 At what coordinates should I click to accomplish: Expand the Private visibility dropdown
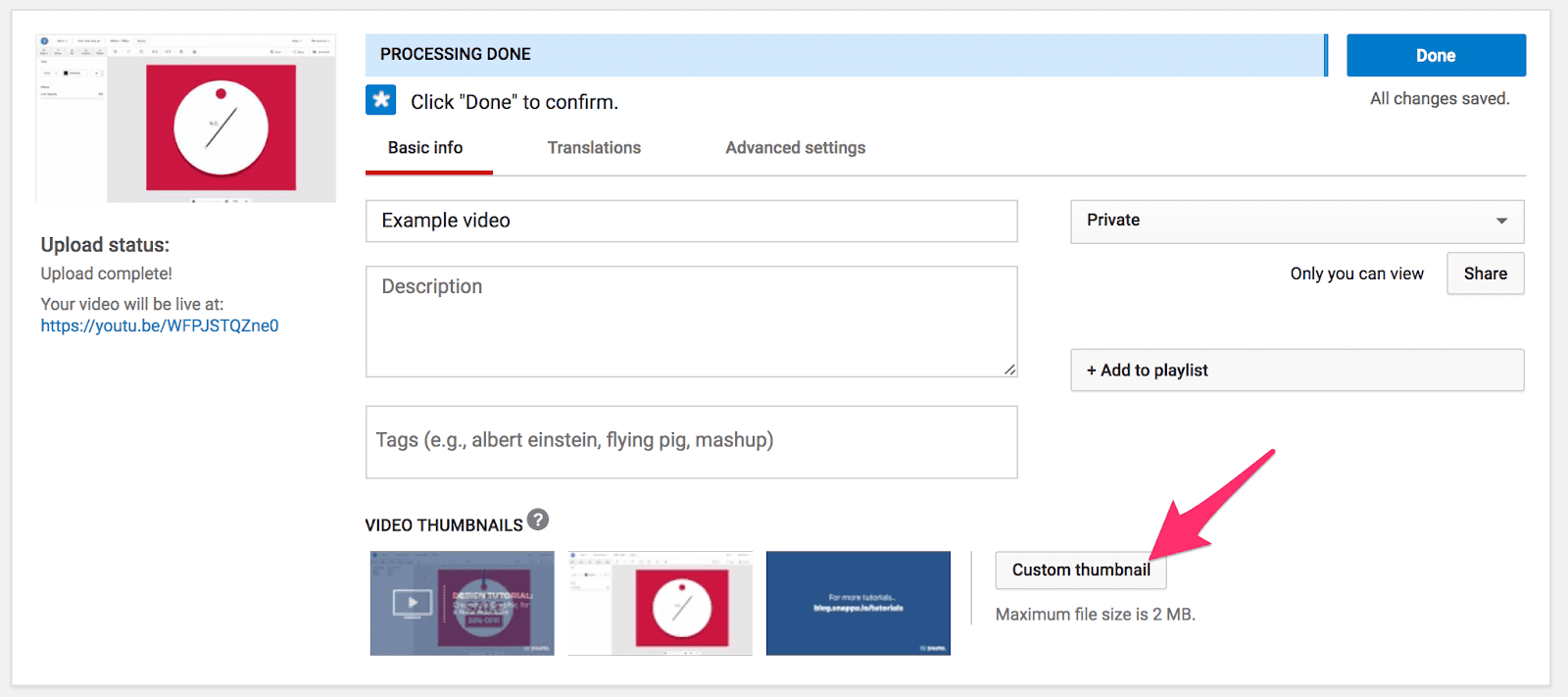pos(1297,221)
